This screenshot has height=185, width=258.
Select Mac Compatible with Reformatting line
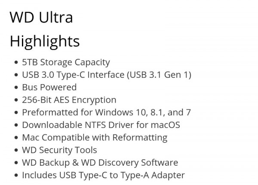[95, 138]
